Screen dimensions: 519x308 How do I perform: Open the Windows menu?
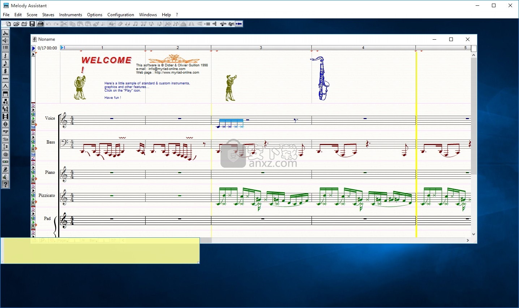(148, 15)
